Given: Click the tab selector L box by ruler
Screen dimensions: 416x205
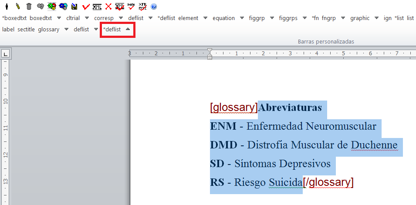Looking at the screenshot, I should (x=5, y=54).
